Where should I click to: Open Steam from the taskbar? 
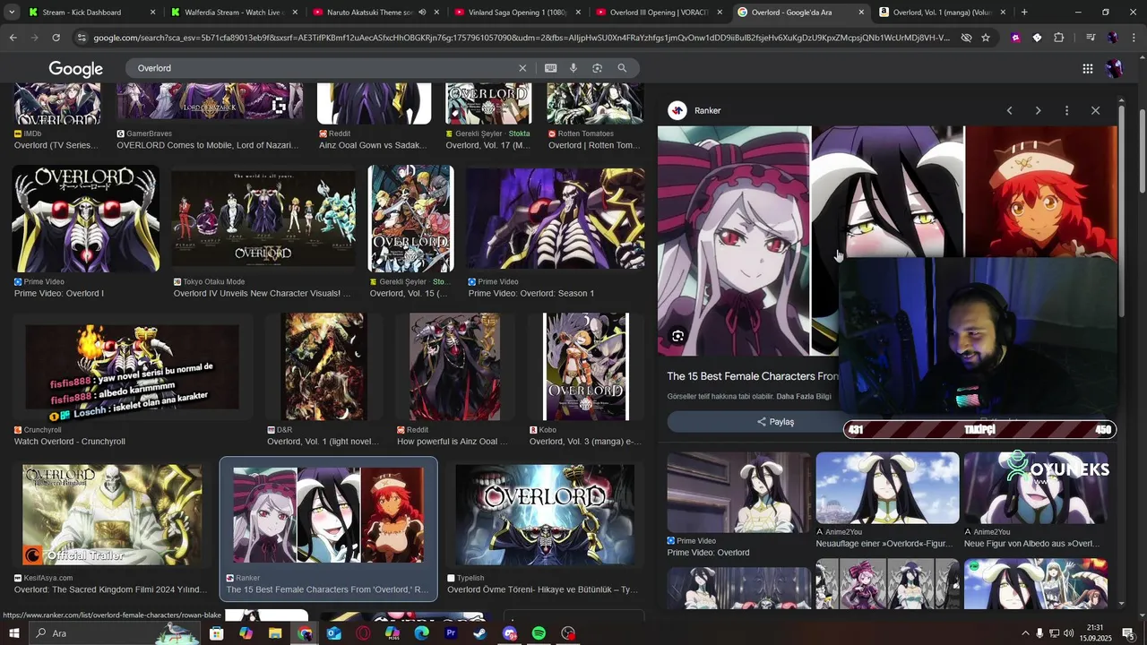[x=480, y=633]
